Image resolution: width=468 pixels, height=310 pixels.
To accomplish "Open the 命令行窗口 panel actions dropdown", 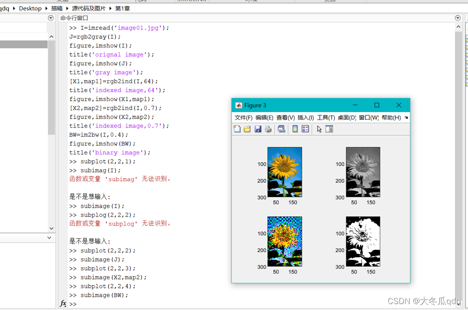I will pyautogui.click(x=458, y=18).
